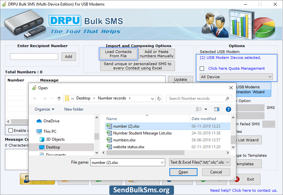The image size is (283, 195).
Task: Refresh the Number records folder
Action: (159, 98)
